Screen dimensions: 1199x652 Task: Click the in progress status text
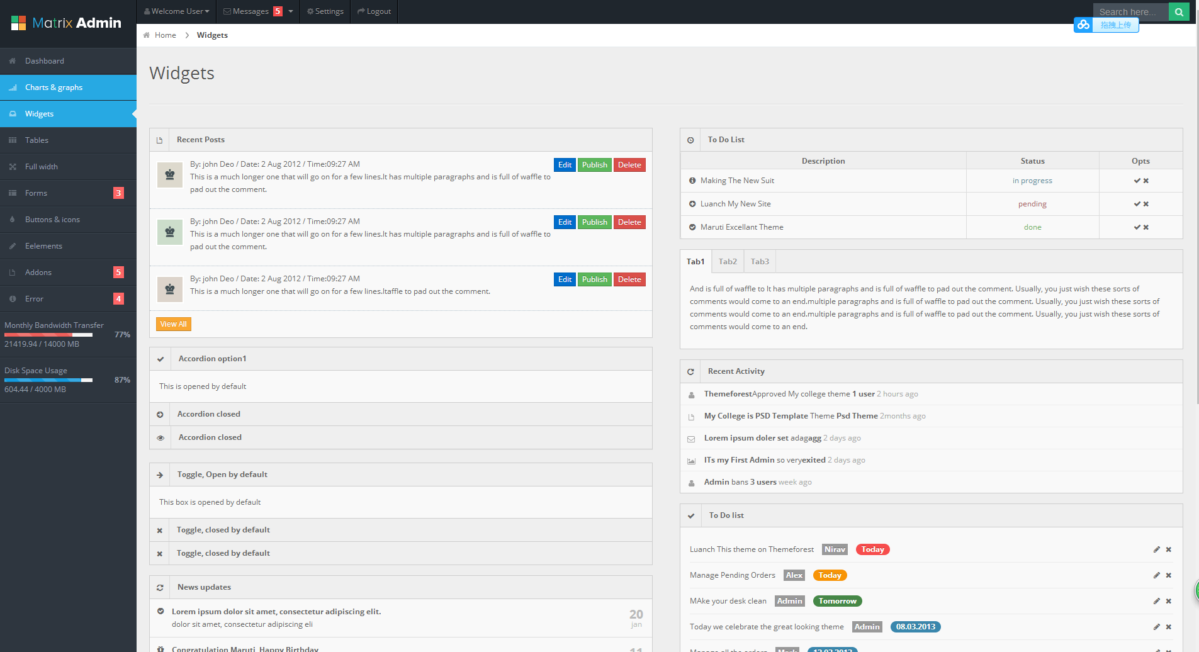click(1032, 181)
